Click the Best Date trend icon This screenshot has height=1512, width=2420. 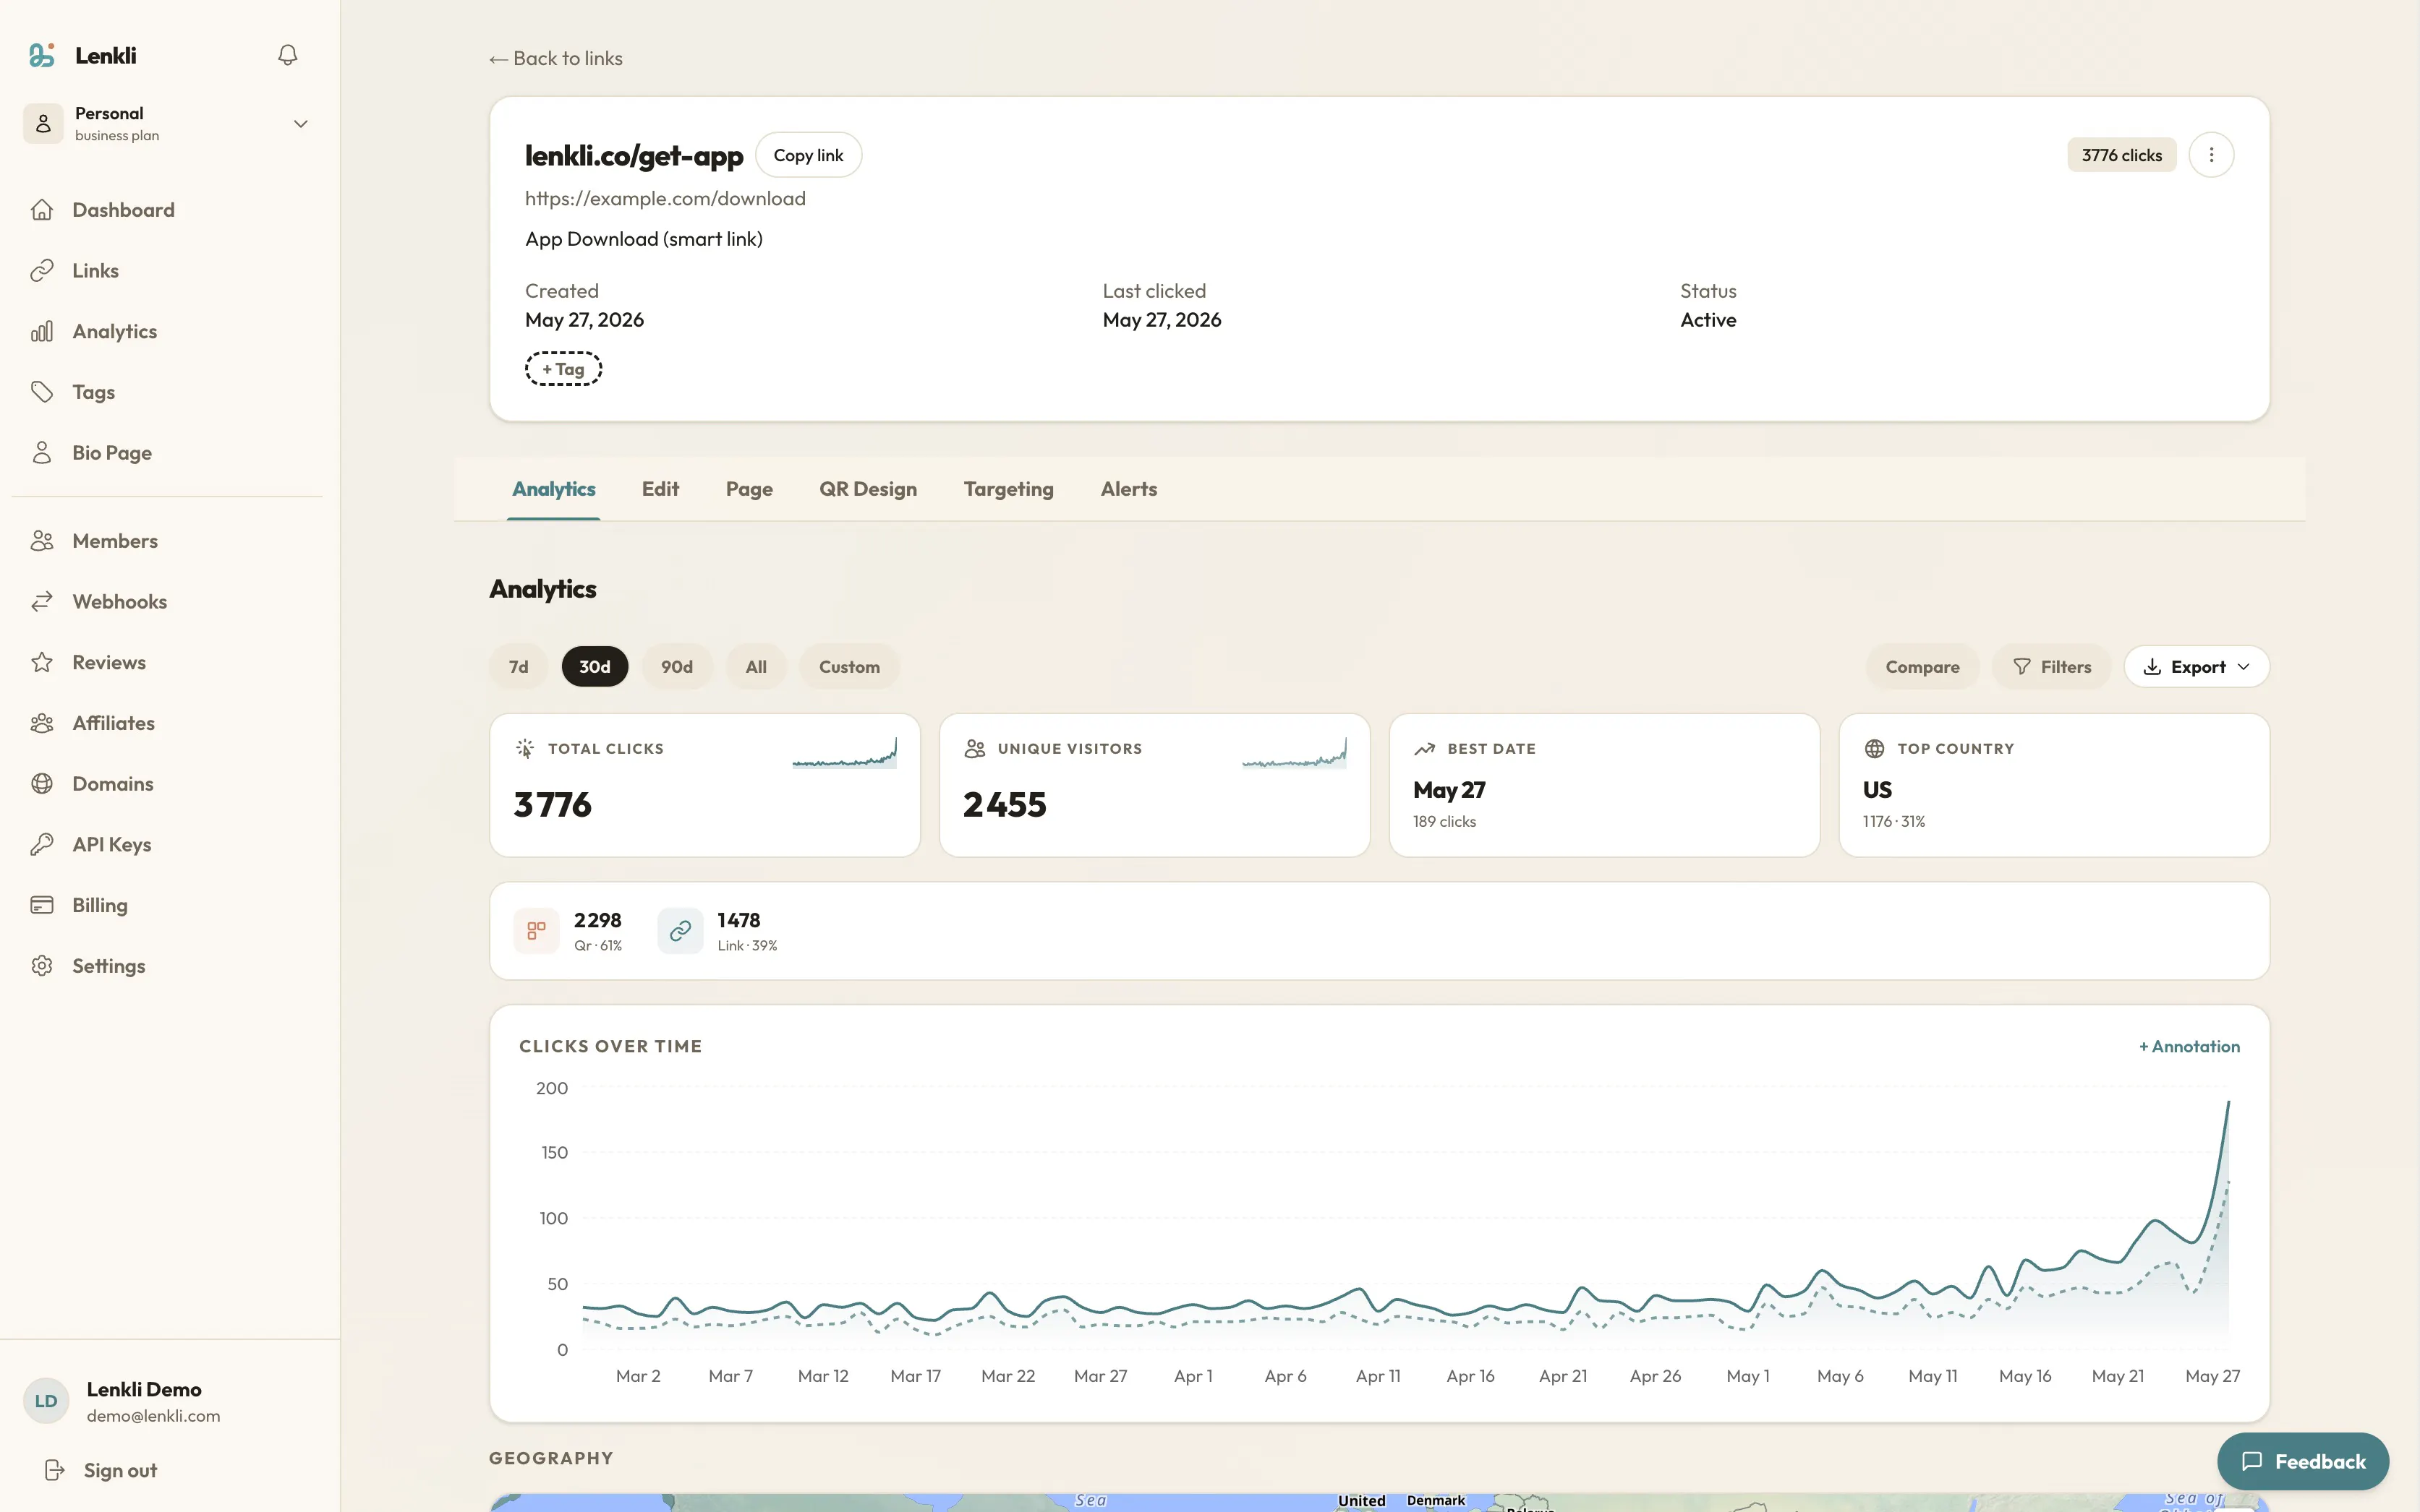click(x=1425, y=749)
